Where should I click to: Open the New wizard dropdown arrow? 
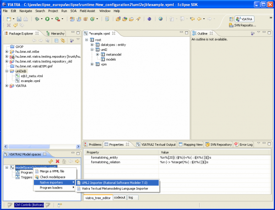click(13, 19)
